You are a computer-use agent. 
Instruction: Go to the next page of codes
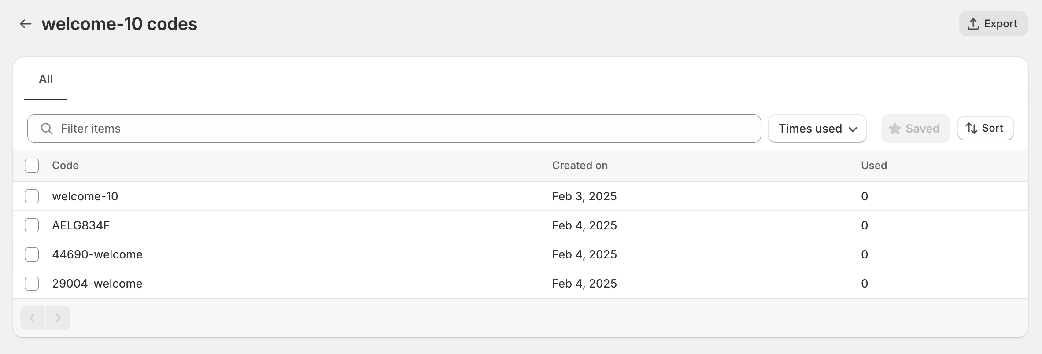click(x=58, y=318)
